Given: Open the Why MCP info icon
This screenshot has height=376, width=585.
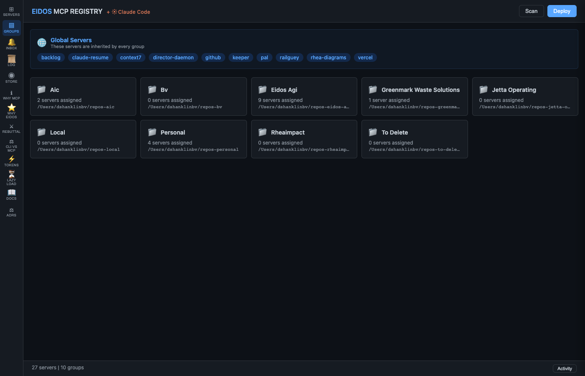Looking at the screenshot, I should tap(11, 93).
